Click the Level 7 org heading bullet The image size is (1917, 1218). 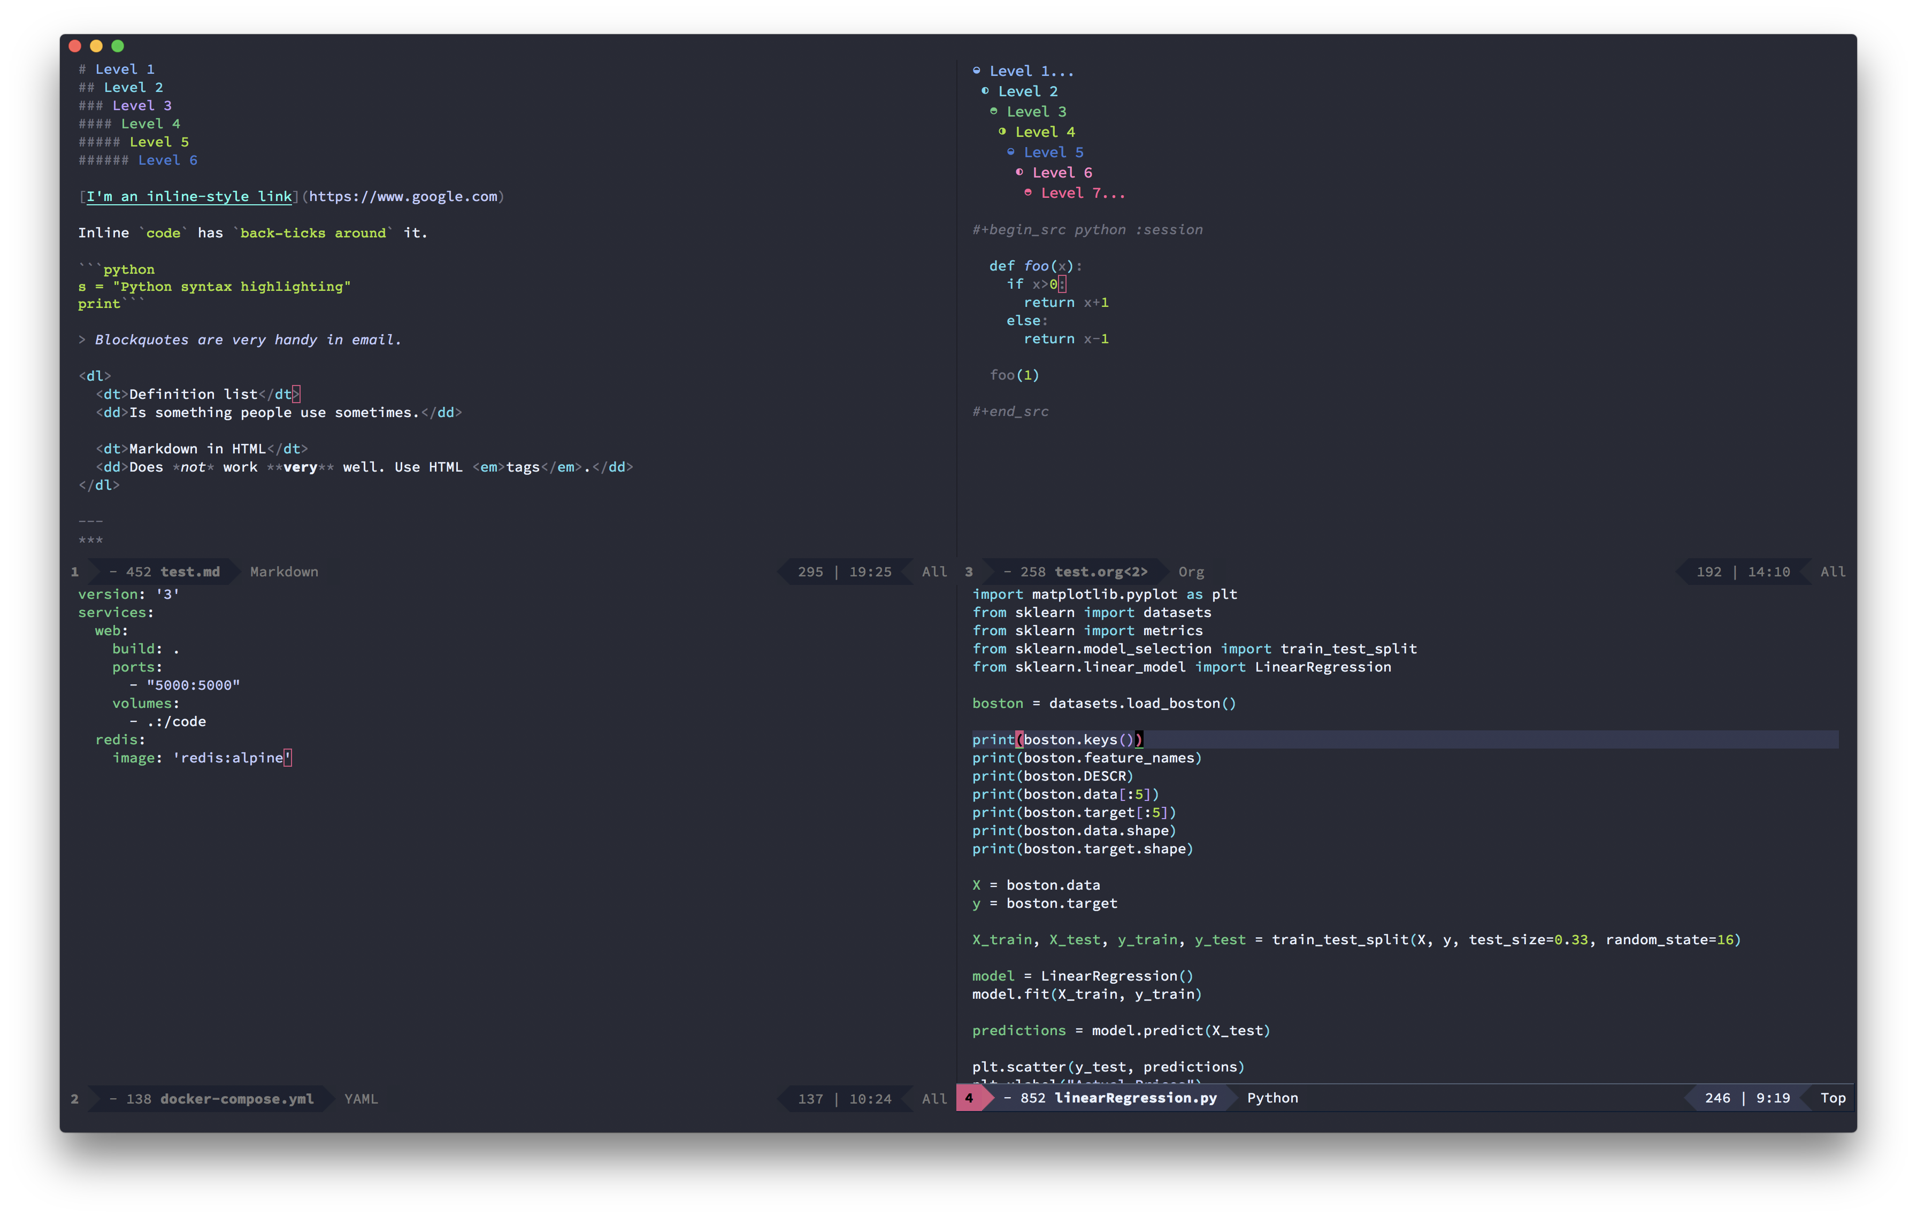(1029, 192)
